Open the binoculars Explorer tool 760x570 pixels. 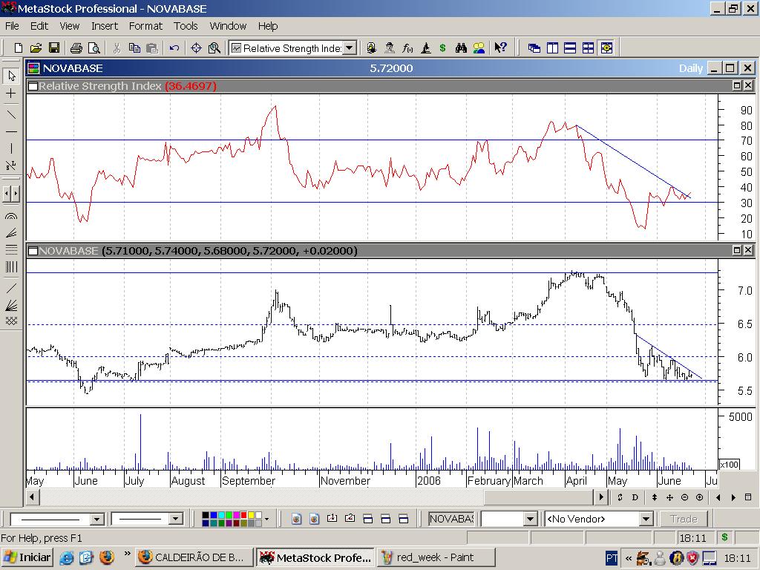coord(461,48)
